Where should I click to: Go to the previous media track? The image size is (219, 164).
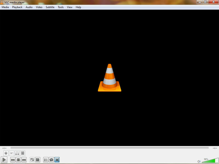(x=13, y=160)
